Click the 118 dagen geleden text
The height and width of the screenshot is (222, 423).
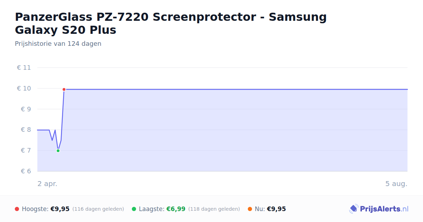[x=214, y=209]
